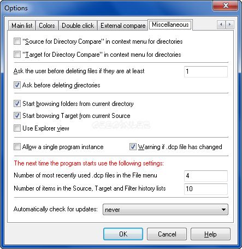Viewport: 242px width, 249px height.
Task: Switch to the Main list tab
Action: coord(22,26)
